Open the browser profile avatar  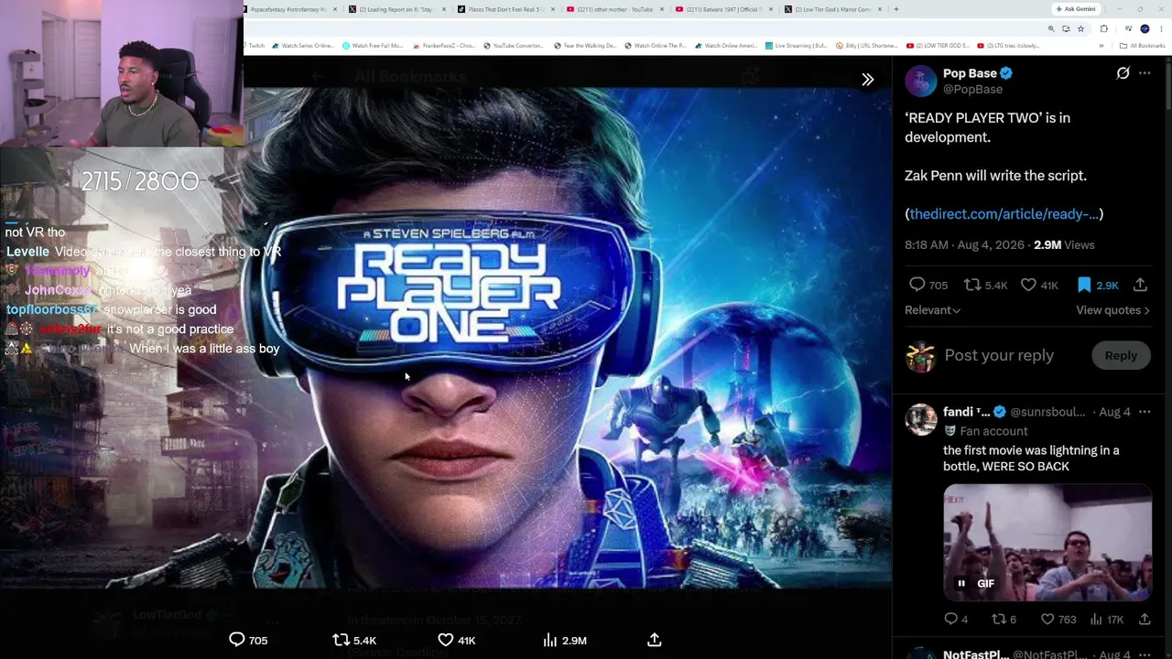point(1145,28)
